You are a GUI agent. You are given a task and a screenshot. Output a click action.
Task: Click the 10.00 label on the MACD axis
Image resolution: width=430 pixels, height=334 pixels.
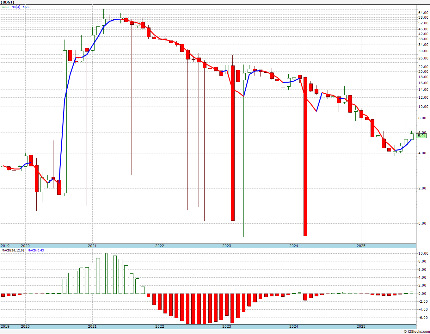pos(423,254)
